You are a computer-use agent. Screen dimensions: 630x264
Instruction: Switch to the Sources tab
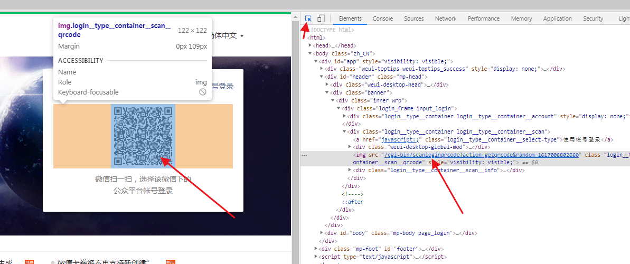[x=414, y=18]
